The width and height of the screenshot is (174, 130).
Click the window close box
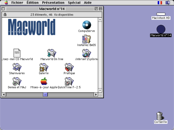point(3,9)
